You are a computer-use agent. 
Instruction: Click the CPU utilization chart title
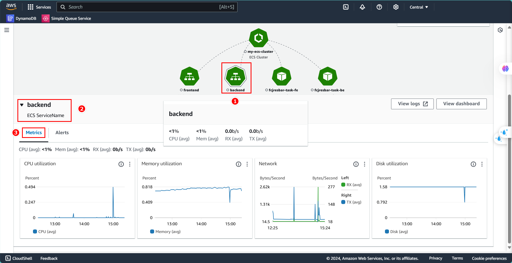(40, 164)
